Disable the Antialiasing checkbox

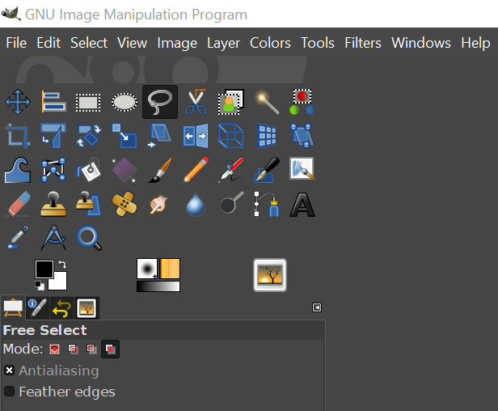pyautogui.click(x=9, y=371)
